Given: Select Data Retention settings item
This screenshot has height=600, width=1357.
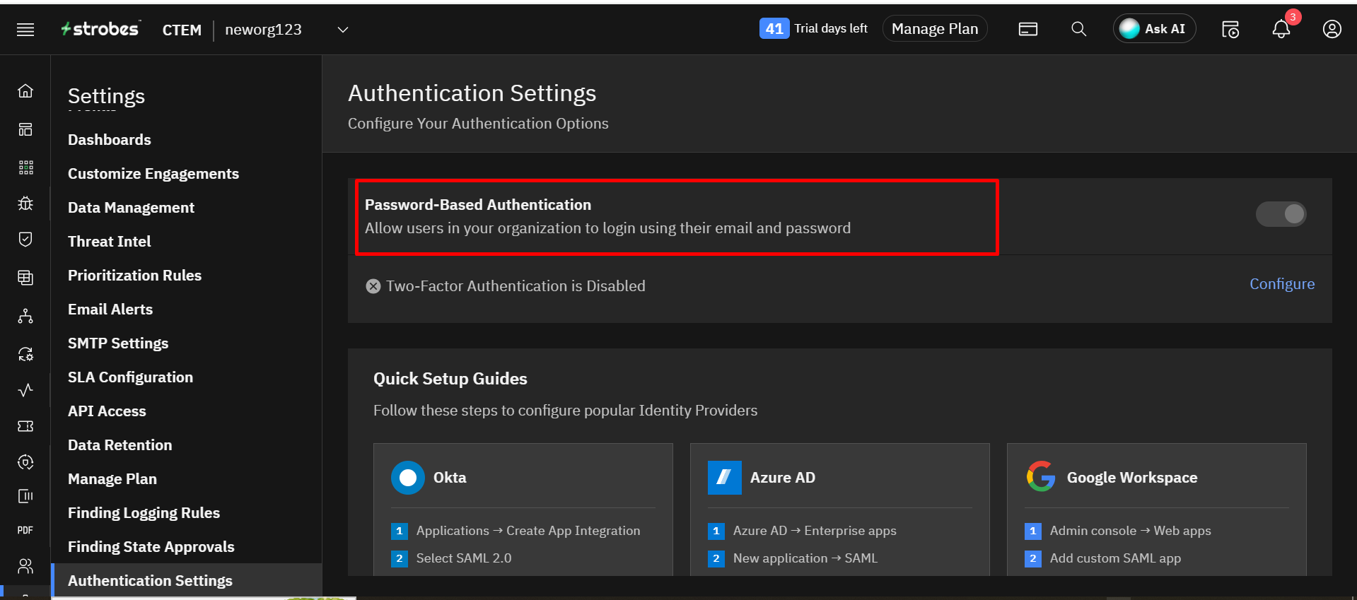Looking at the screenshot, I should (x=120, y=445).
